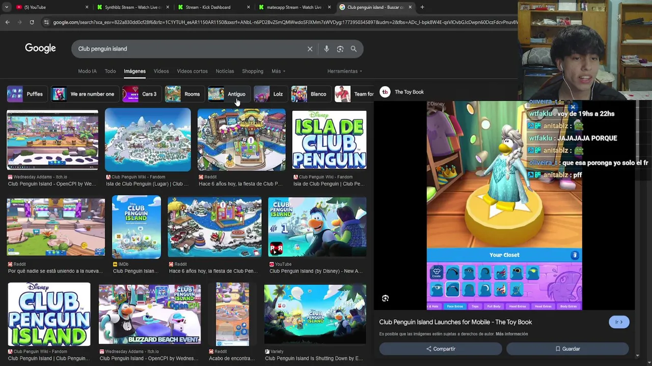
Task: Open the Shopping results tab
Action: [x=253, y=71]
